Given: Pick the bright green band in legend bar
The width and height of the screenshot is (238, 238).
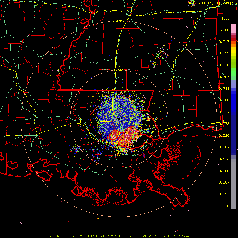Looking at the screenshot, I should tap(234, 72).
